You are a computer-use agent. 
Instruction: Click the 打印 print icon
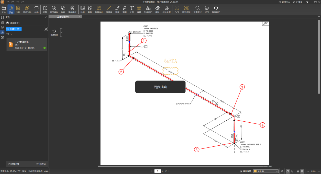(207, 9)
